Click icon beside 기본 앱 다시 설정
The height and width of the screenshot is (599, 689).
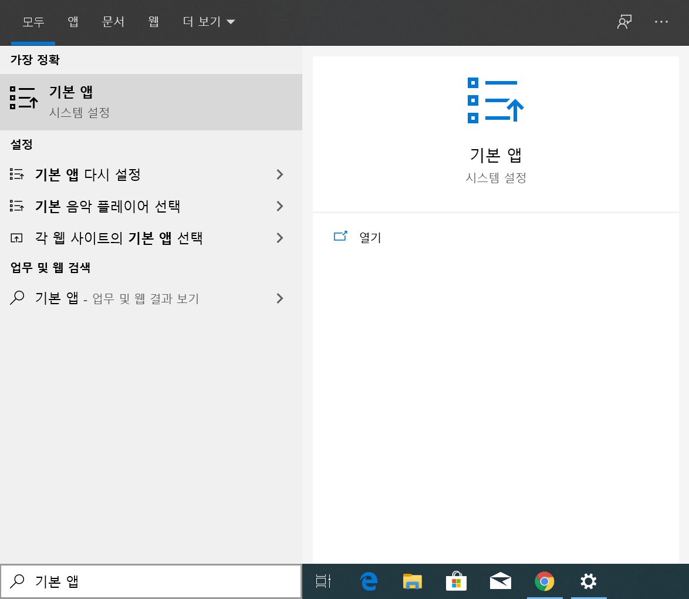tap(16, 174)
